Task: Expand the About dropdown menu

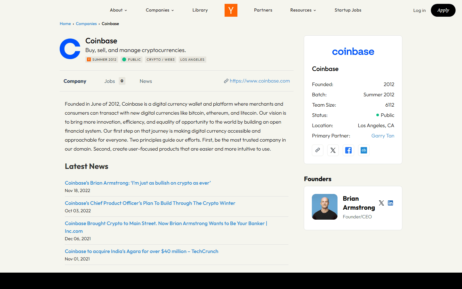Action: 118,10
